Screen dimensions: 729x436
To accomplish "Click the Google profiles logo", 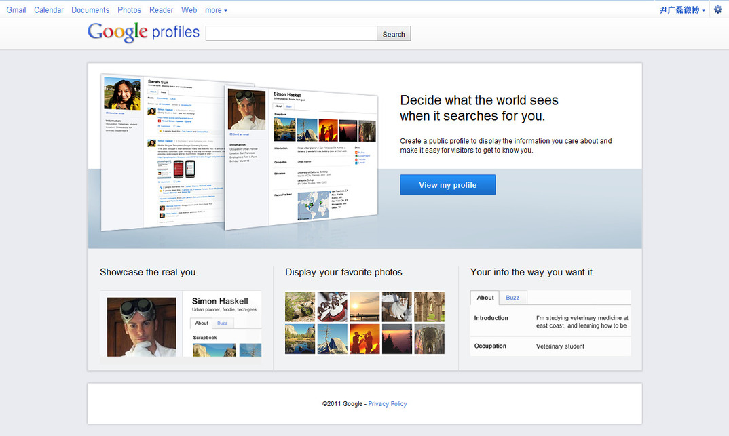I will 144,32.
